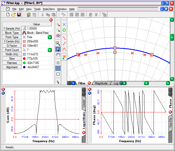Screen dimensions: 175x151
Task: Add a pole with blue X tool
Action: [x=64, y=24]
